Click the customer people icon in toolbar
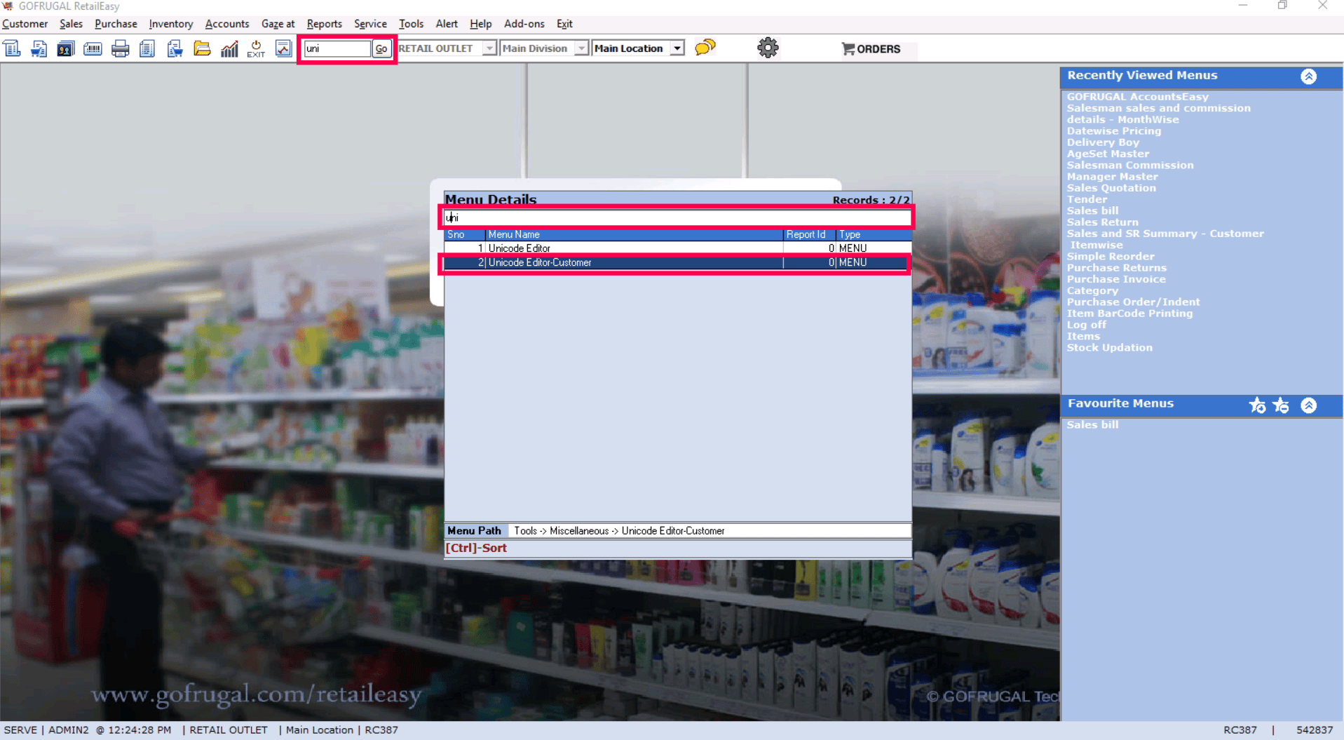This screenshot has width=1344, height=740. 66,48
